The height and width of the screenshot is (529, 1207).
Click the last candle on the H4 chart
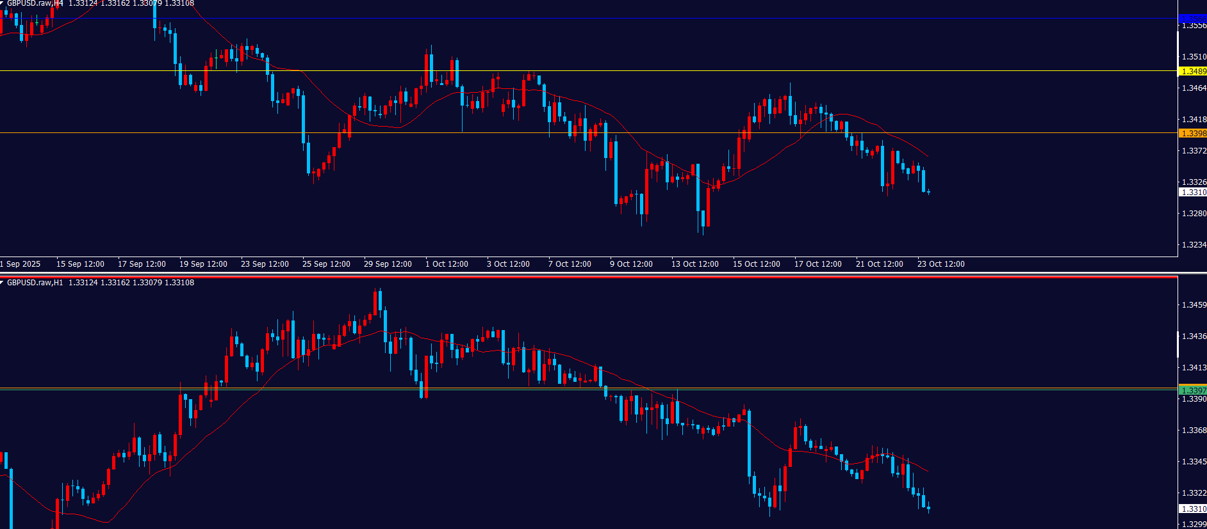coord(928,192)
